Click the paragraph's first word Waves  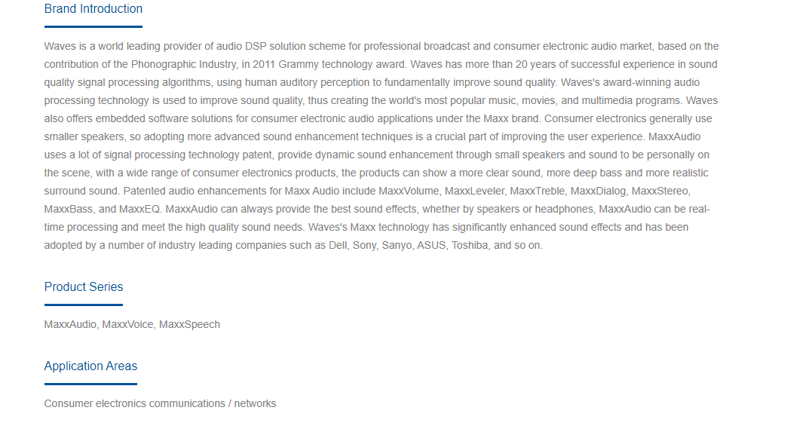[60, 47]
